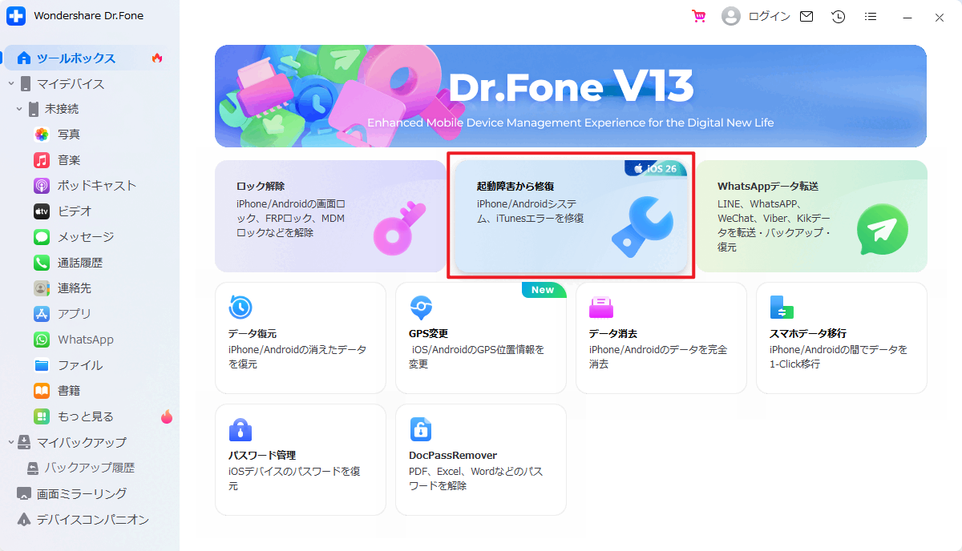Screen dimensions: 962x551
Task: Open the 起動障害から修復 card
Action: [x=571, y=216]
